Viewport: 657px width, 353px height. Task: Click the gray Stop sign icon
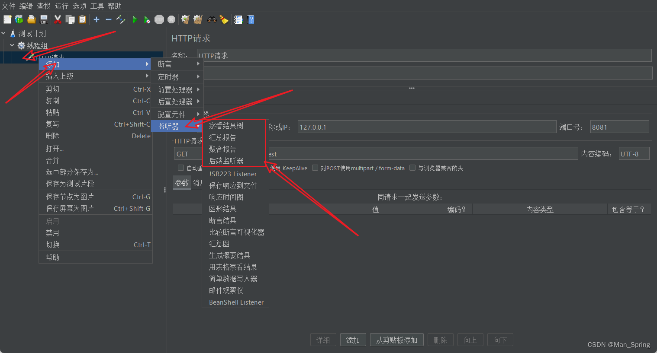159,19
